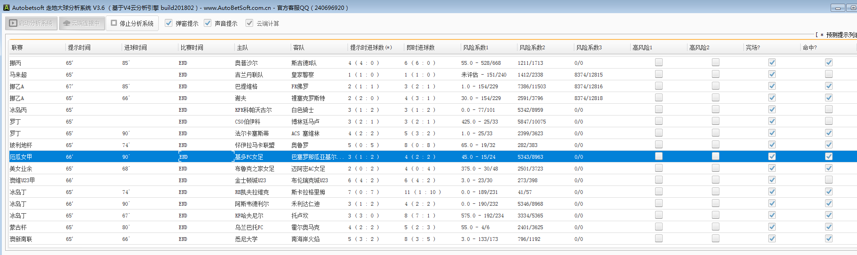Toggle the 弹窗提示 checkbox
The width and height of the screenshot is (857, 255).
pyautogui.click(x=169, y=23)
